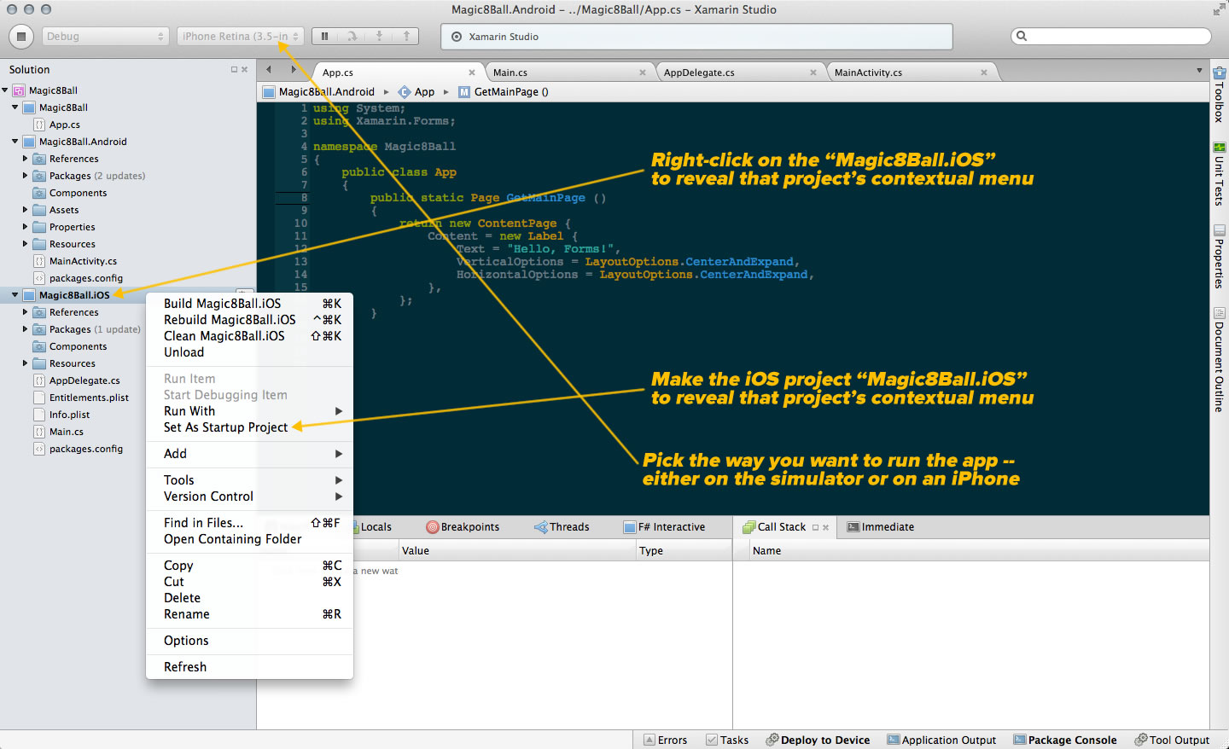Select Rename in context menu
Image resolution: width=1229 pixels, height=749 pixels.
click(249, 614)
